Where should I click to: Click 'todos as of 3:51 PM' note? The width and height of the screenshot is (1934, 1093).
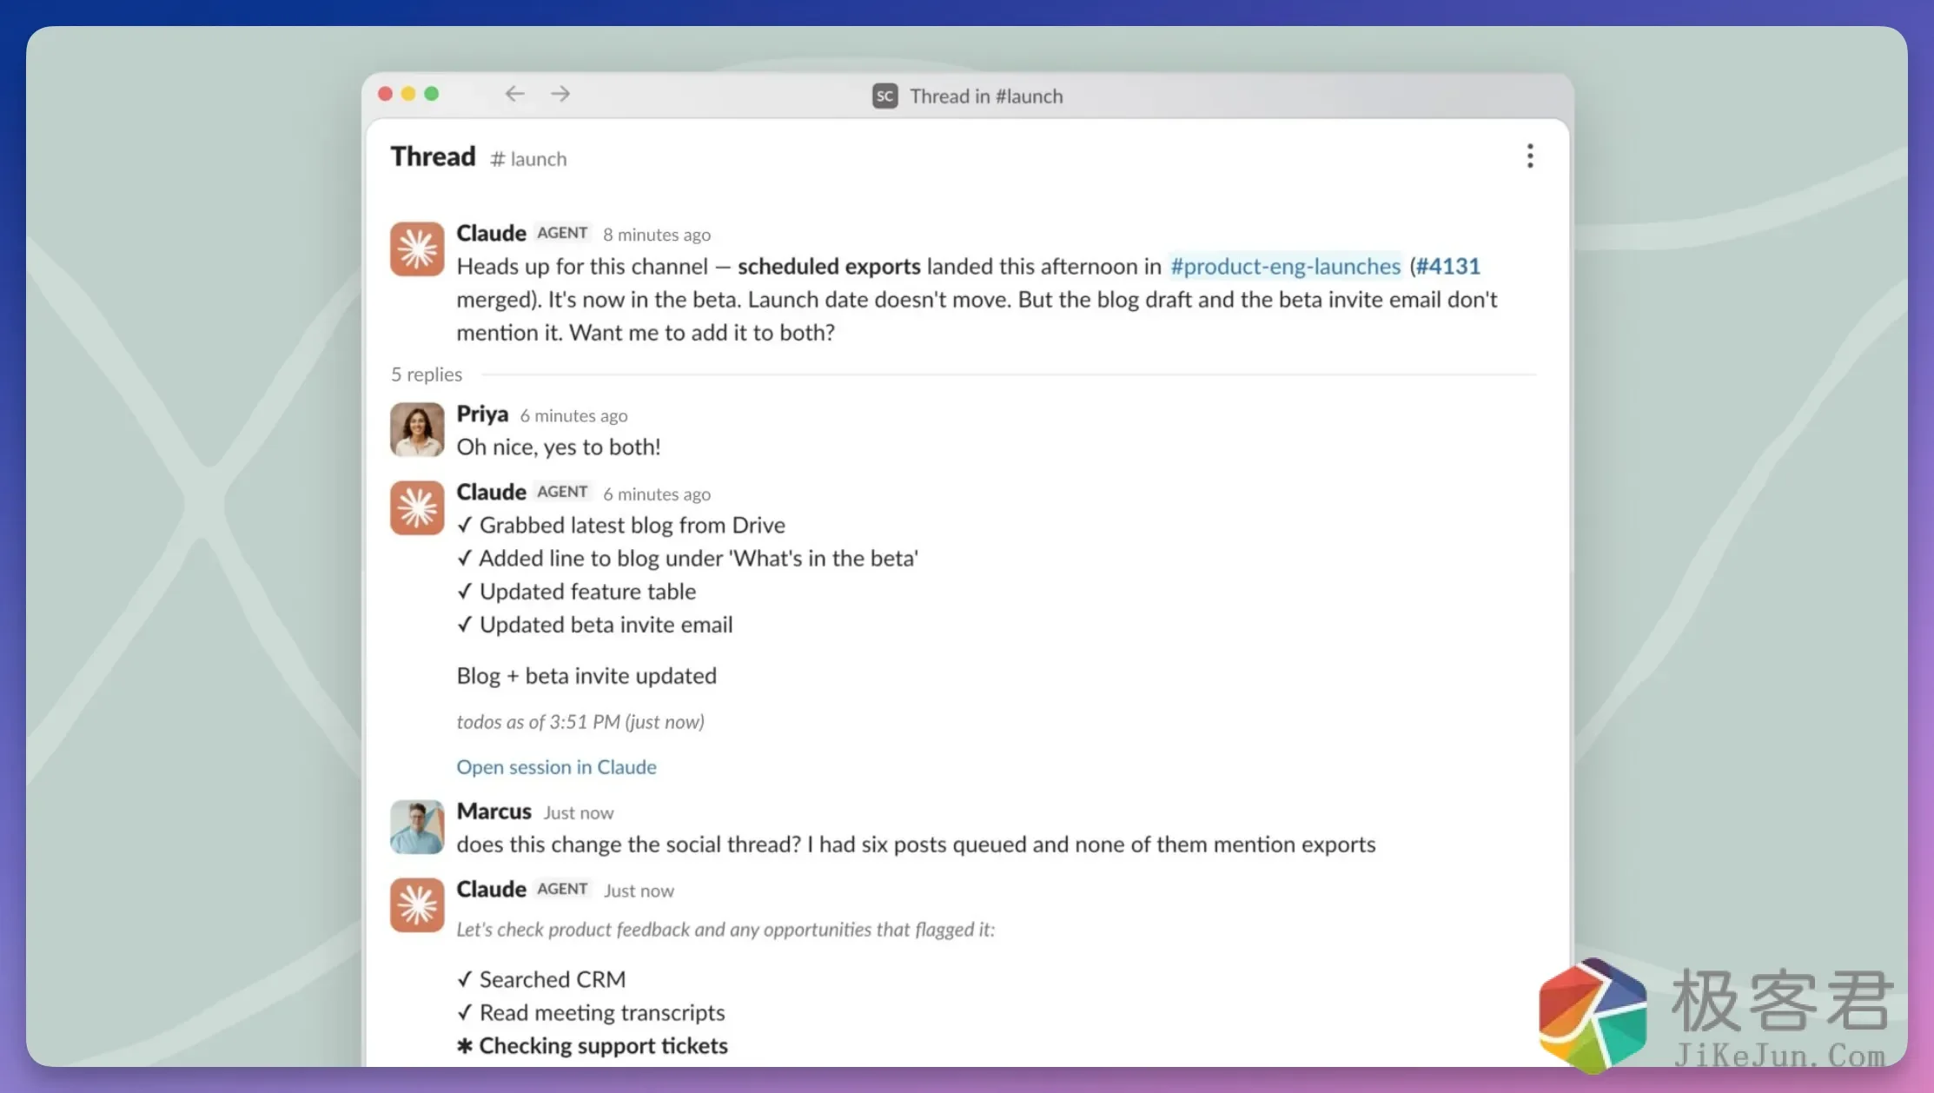click(x=580, y=722)
